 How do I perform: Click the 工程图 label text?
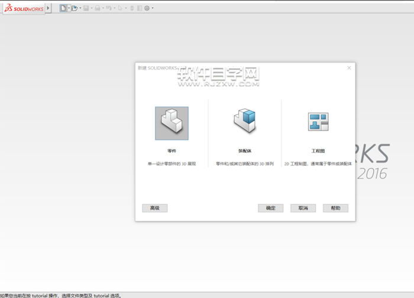coord(318,151)
